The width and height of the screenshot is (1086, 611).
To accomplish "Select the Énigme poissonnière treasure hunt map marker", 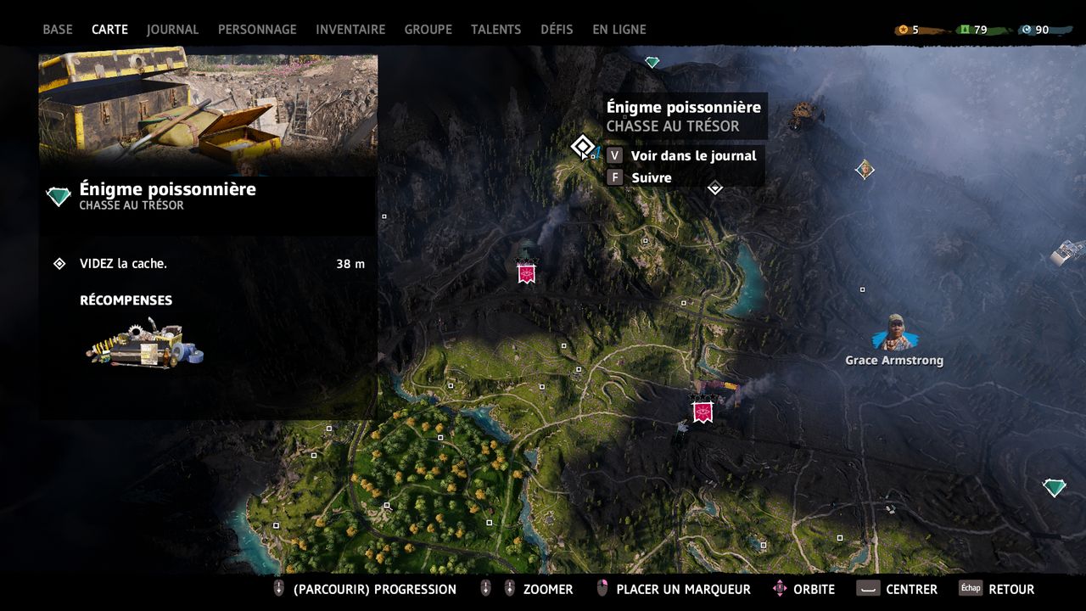I will pyautogui.click(x=583, y=147).
